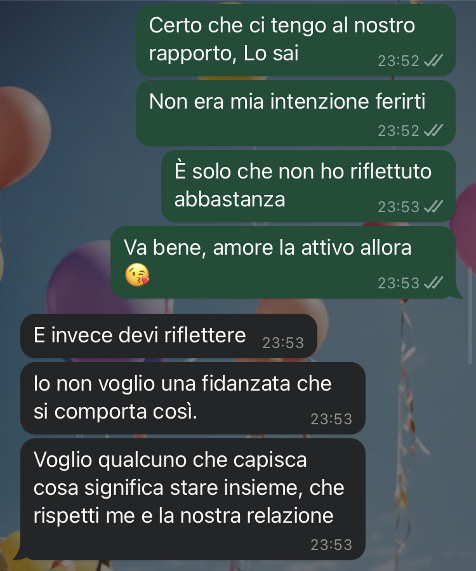This screenshot has height=571, width=476.
Task: Select the 'Non era mia intenzione ferirti' bubble
Action: click(x=296, y=113)
